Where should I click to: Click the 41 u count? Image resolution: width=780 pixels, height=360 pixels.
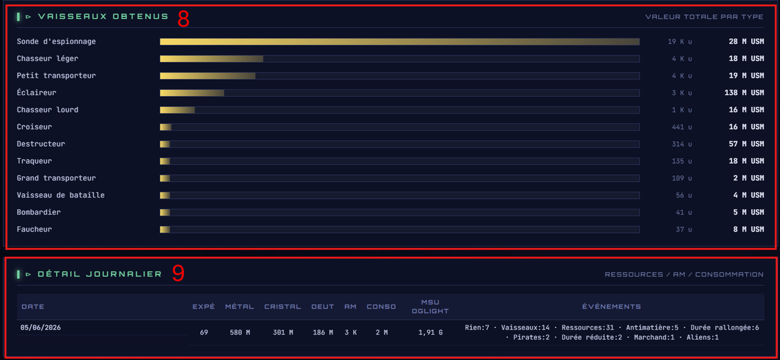684,212
